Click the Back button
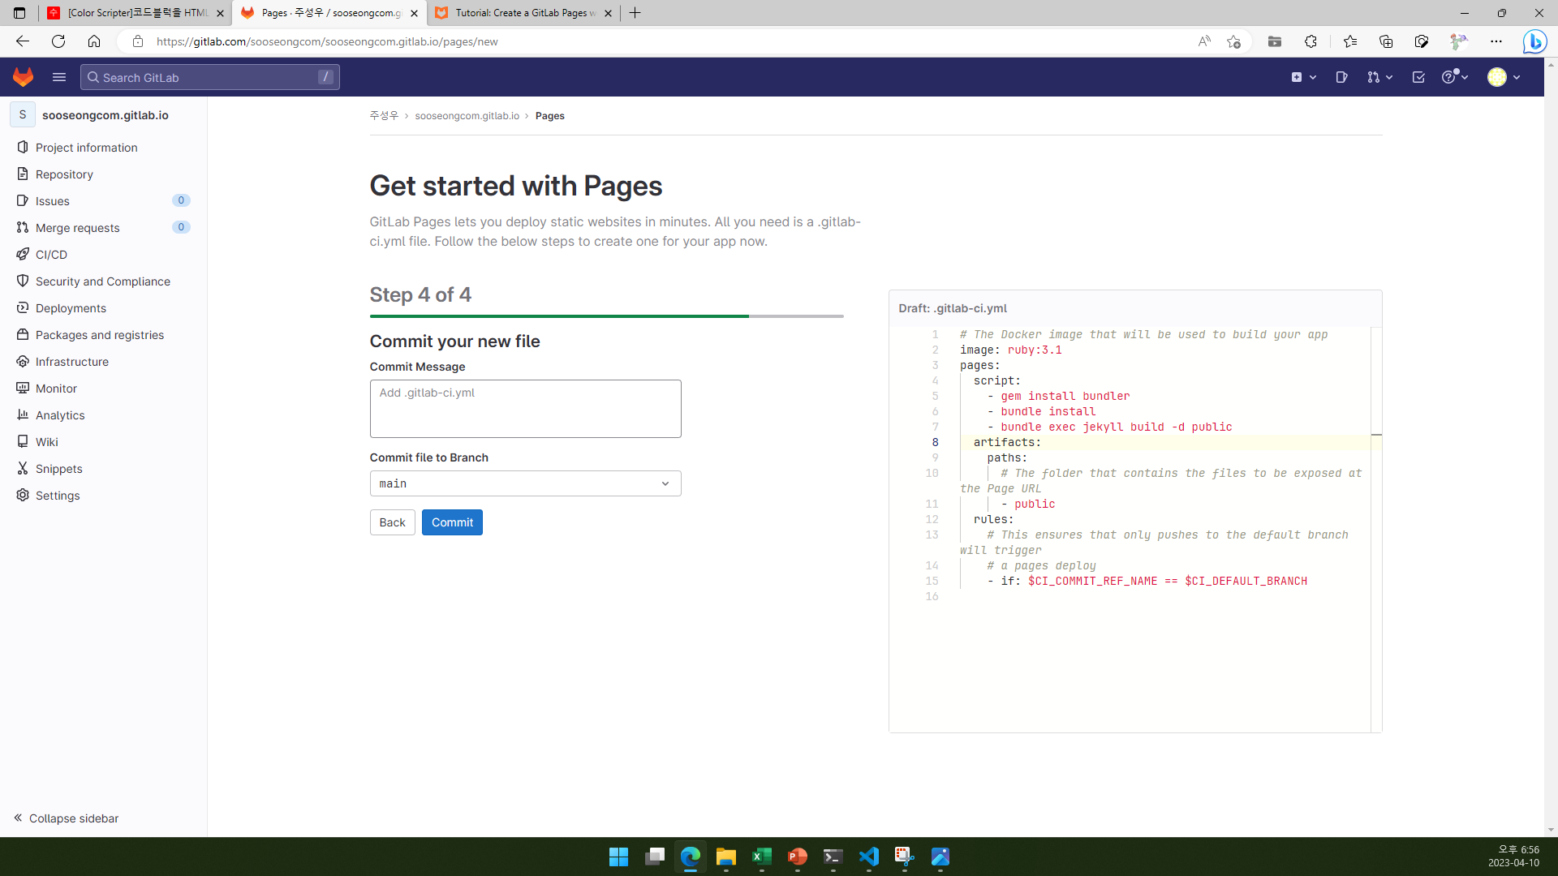This screenshot has height=876, width=1558. (392, 522)
